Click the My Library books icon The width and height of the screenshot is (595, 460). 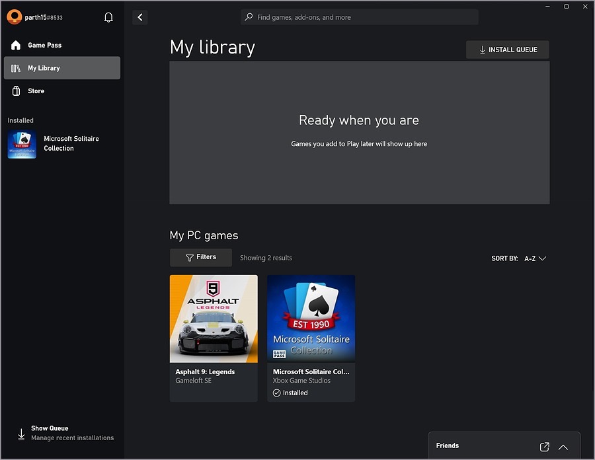point(16,68)
